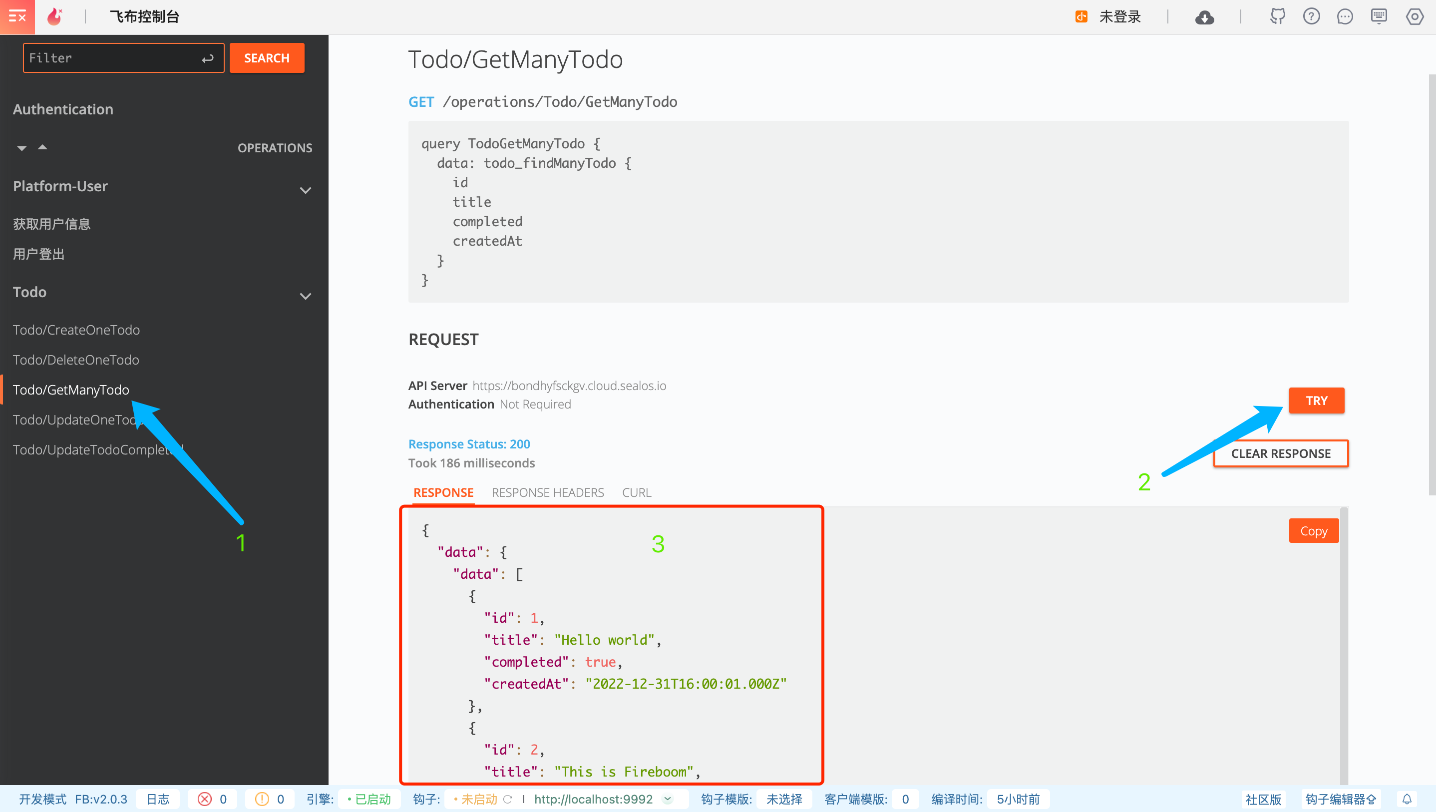
Task: Select 用户登出 operation
Action: pos(39,254)
